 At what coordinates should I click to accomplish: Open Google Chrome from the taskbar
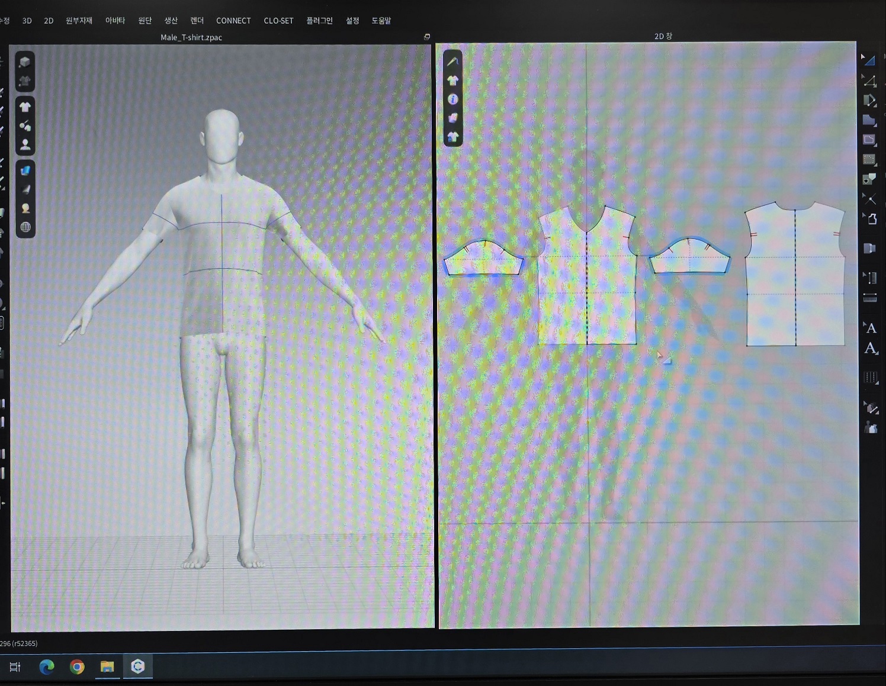77,667
